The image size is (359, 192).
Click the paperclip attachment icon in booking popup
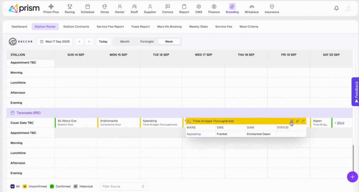pos(297,121)
